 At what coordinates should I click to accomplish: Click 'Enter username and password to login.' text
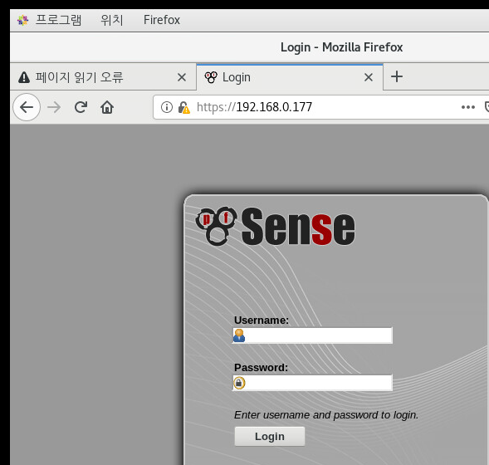click(326, 415)
